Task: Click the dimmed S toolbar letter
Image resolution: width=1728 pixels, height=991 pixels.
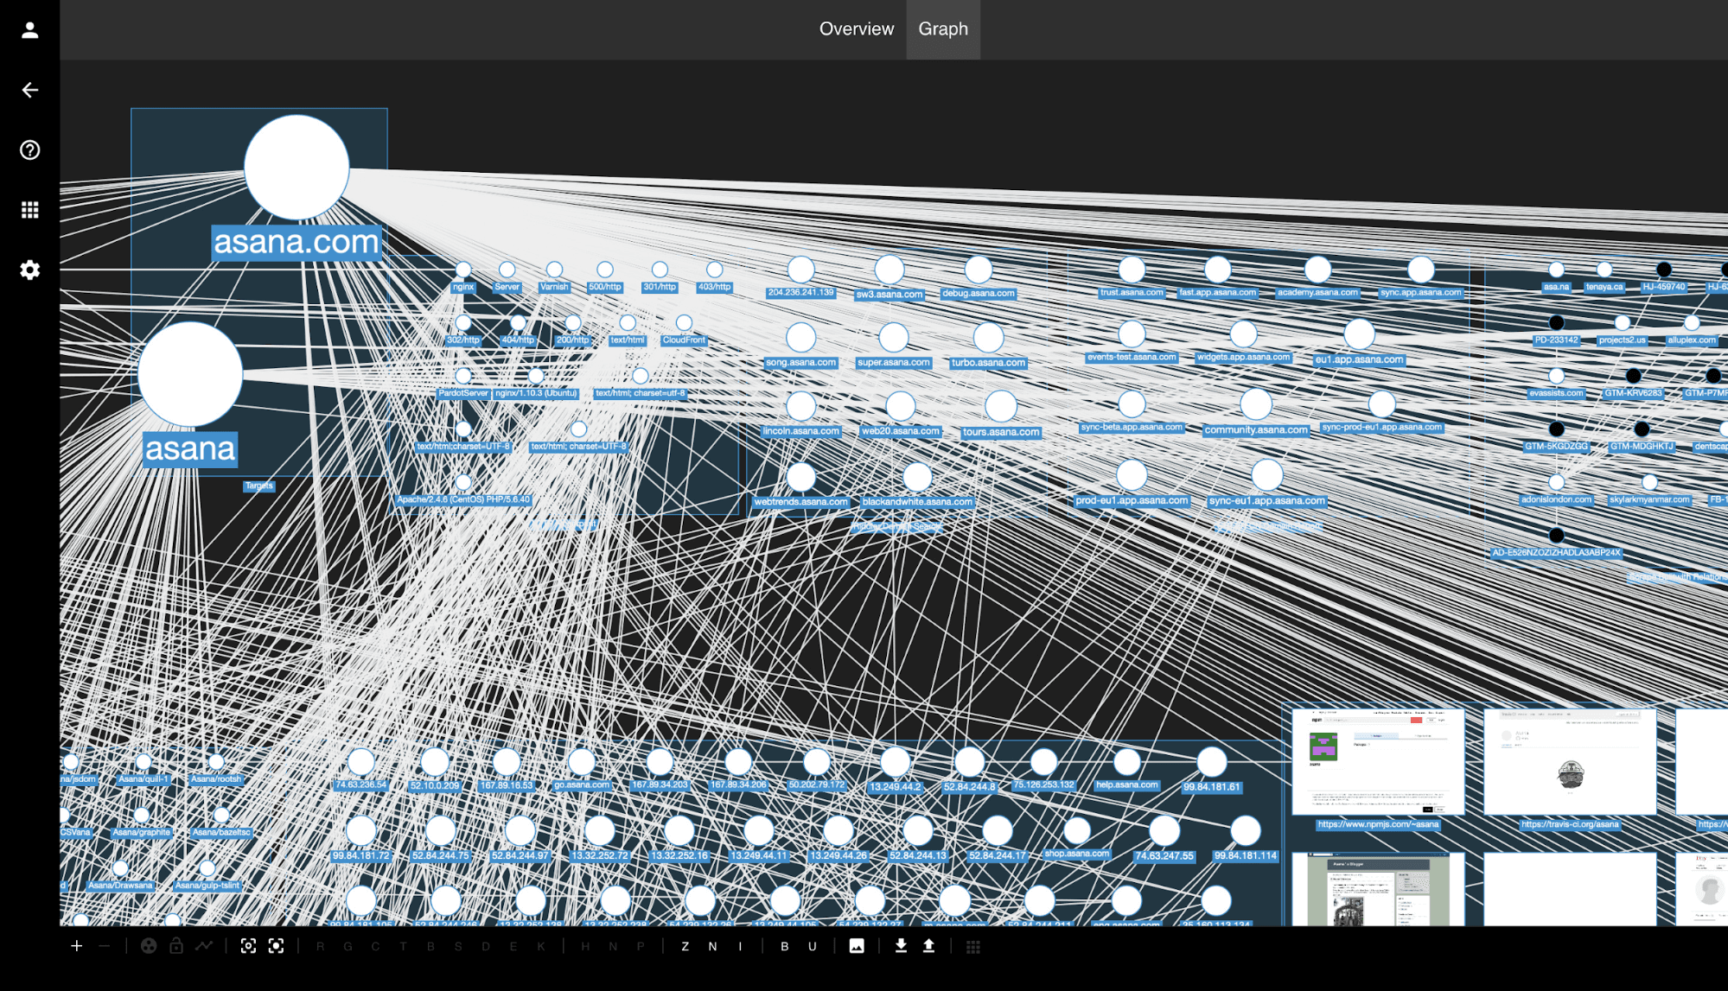Action: (x=459, y=947)
